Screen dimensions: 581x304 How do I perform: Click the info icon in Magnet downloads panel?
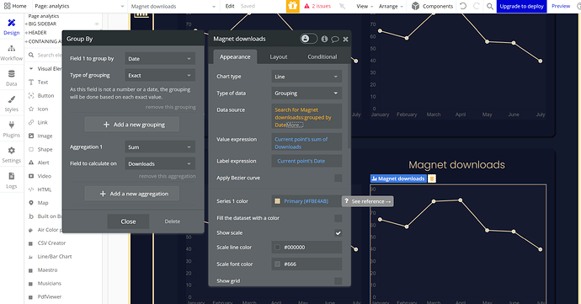point(324,39)
